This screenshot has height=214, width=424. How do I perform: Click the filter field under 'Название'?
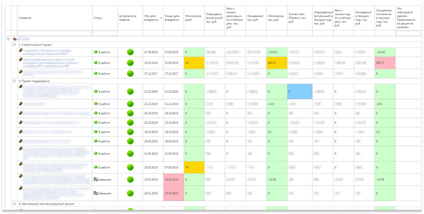(54, 33)
